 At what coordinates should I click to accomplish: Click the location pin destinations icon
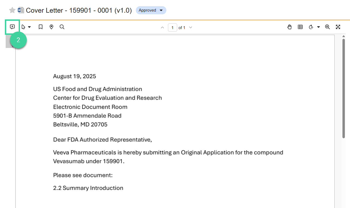point(51,27)
